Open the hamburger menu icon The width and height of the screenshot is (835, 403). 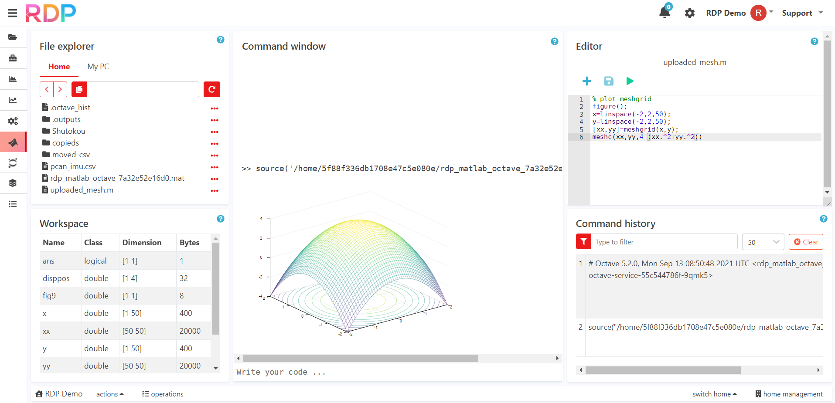(12, 13)
